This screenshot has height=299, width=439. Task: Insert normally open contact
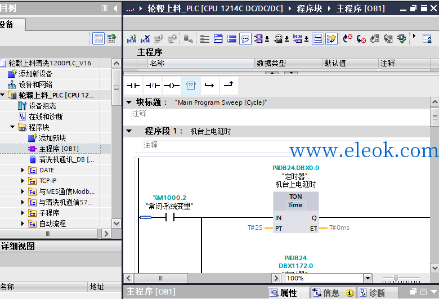(133, 86)
